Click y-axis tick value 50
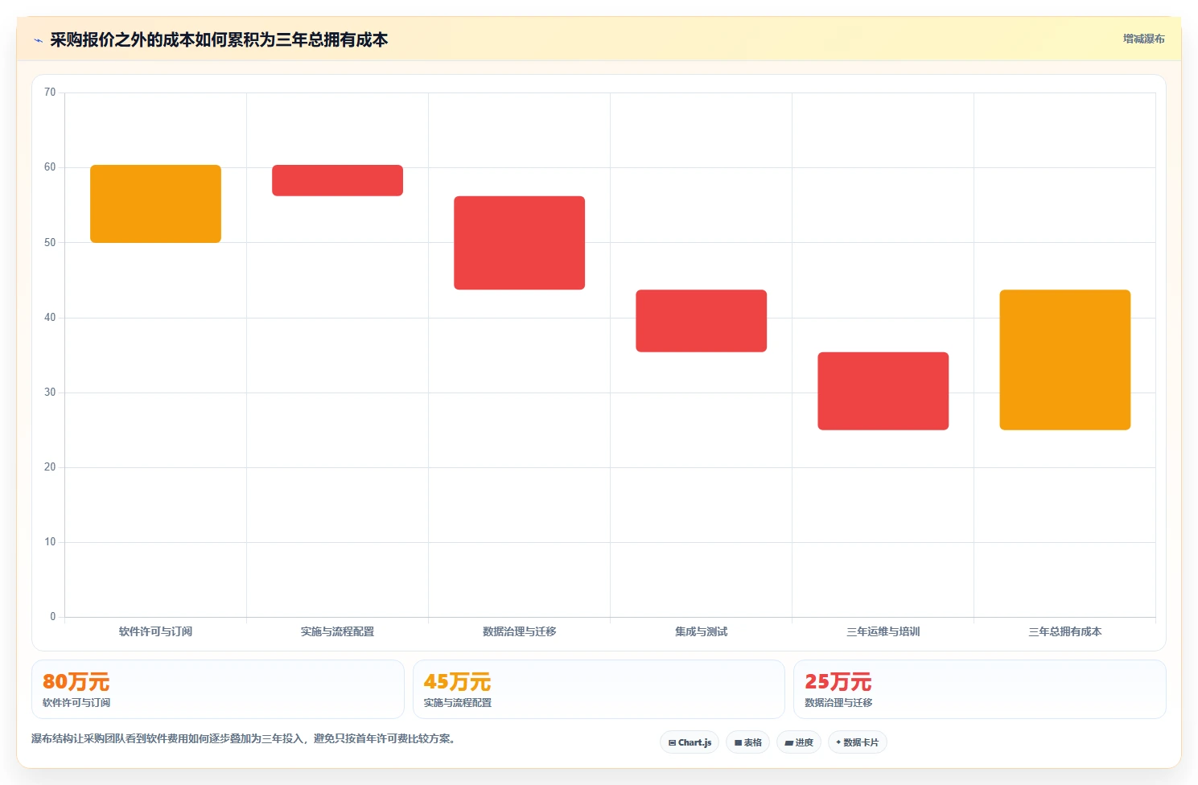Image resolution: width=1198 pixels, height=785 pixels. (x=50, y=242)
